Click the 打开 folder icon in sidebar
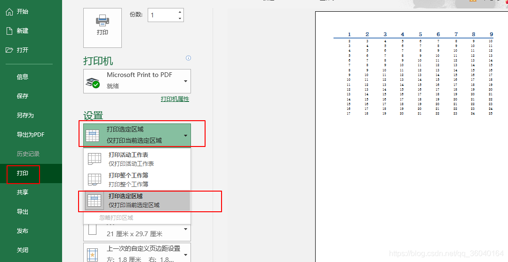This screenshot has width=508, height=262. click(x=9, y=50)
